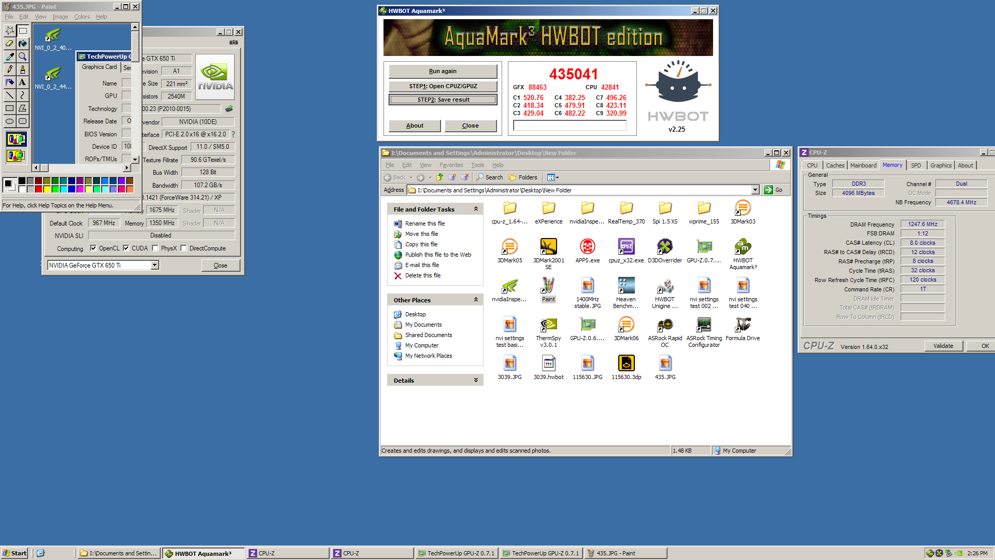Switch to the SPD tab in CPU-Z
The image size is (995, 560).
916,165
